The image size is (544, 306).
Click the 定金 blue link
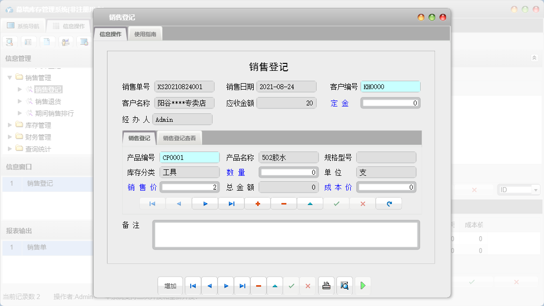[x=340, y=102]
